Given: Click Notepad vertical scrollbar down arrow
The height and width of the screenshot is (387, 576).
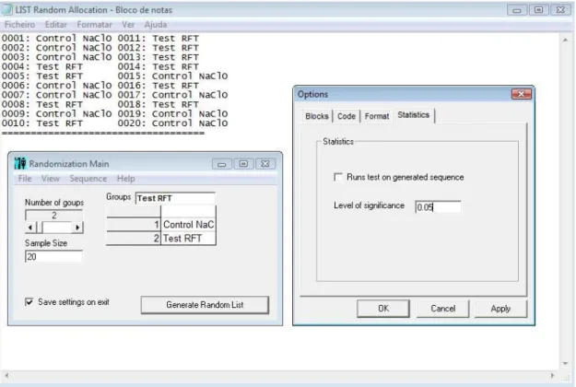Looking at the screenshot, I should pyautogui.click(x=565, y=363).
